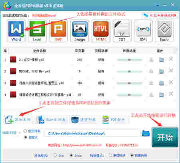Click the PDF decrypt button
The width and height of the screenshot is (180, 163).
(114, 120)
